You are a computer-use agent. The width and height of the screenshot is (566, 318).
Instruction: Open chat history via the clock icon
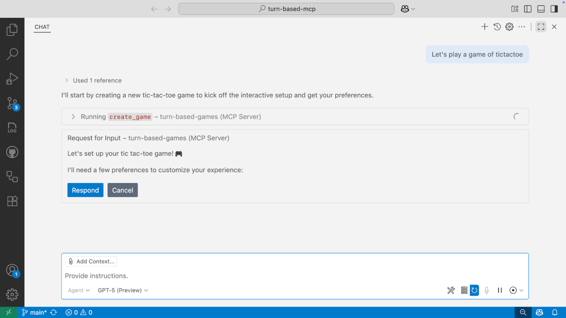497,27
